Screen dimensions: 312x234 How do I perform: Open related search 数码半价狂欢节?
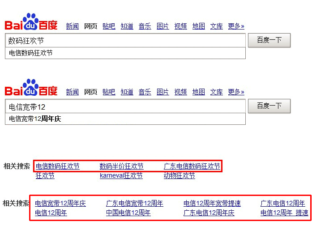point(122,166)
